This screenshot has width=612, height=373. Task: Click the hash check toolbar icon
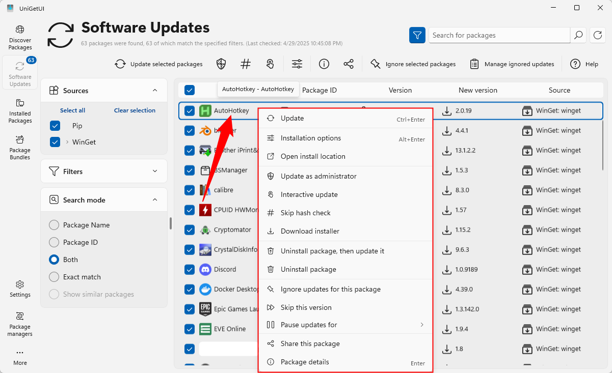click(x=246, y=64)
